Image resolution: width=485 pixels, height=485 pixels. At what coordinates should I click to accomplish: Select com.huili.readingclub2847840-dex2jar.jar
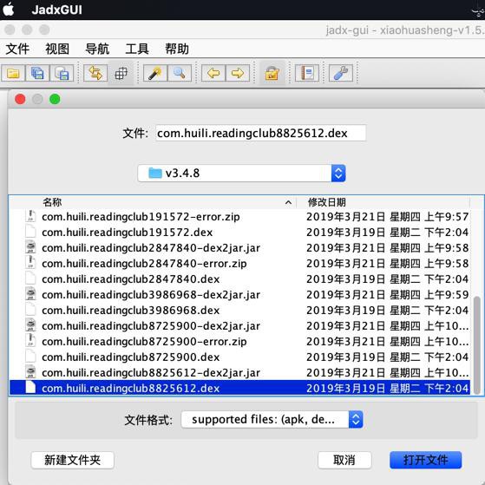click(x=239, y=248)
